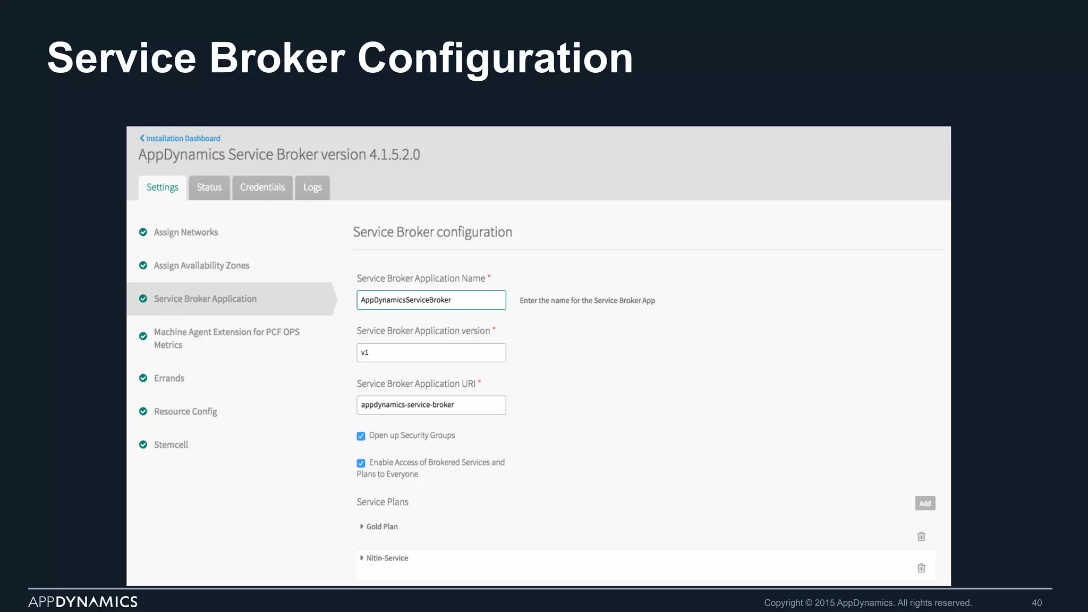Open the Credentials tab
Image resolution: width=1088 pixels, height=612 pixels.
click(x=262, y=188)
